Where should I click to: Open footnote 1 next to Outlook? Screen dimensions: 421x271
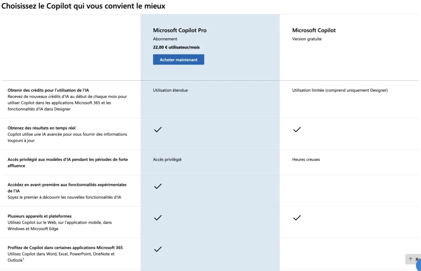pos(23,259)
